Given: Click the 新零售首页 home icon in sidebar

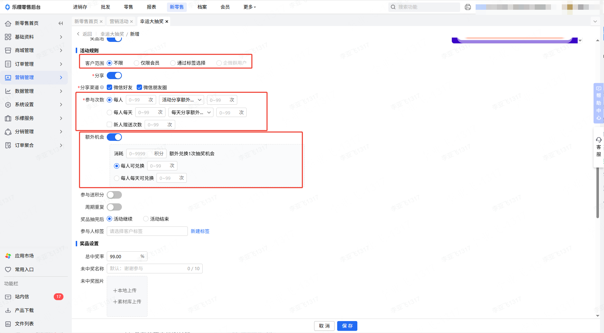Looking at the screenshot, I should click(x=8, y=23).
